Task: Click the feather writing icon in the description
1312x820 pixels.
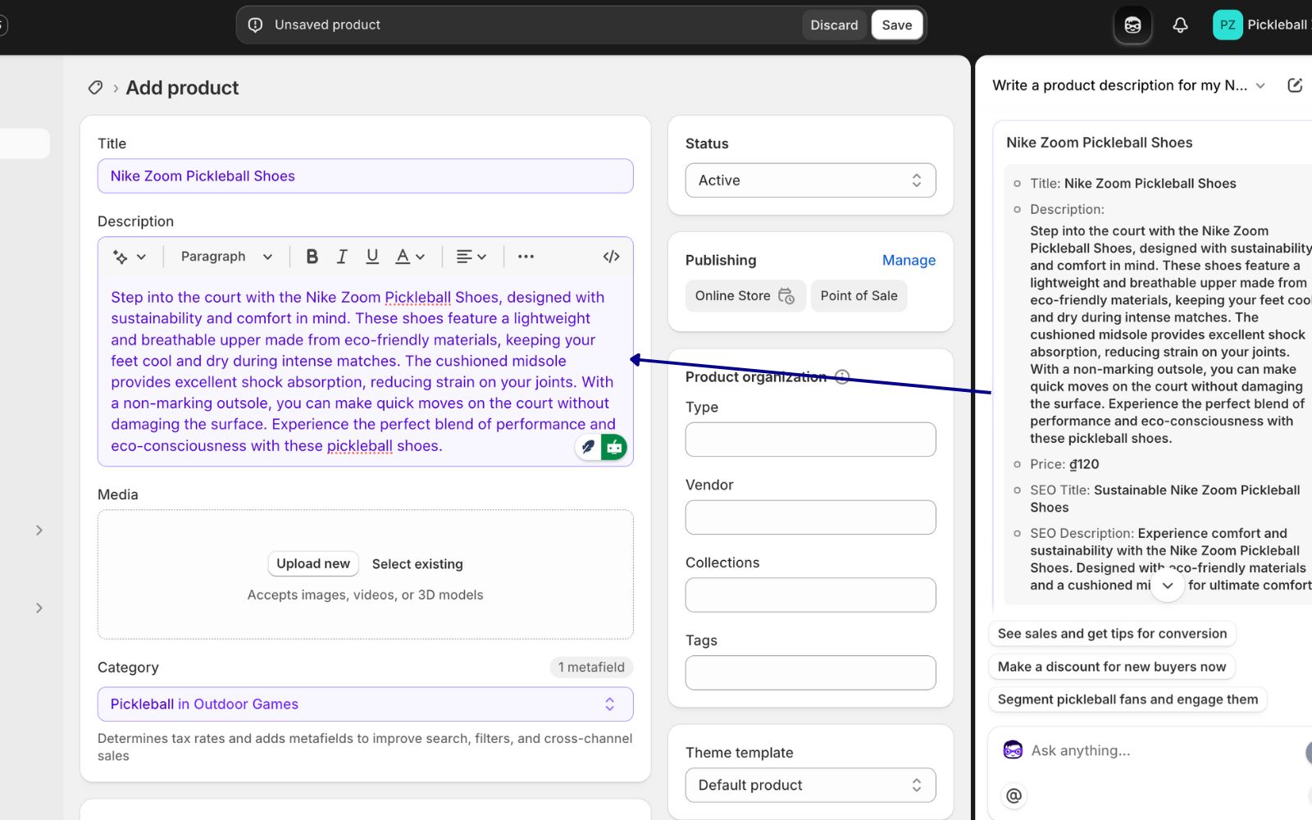Action: pyautogui.click(x=588, y=447)
